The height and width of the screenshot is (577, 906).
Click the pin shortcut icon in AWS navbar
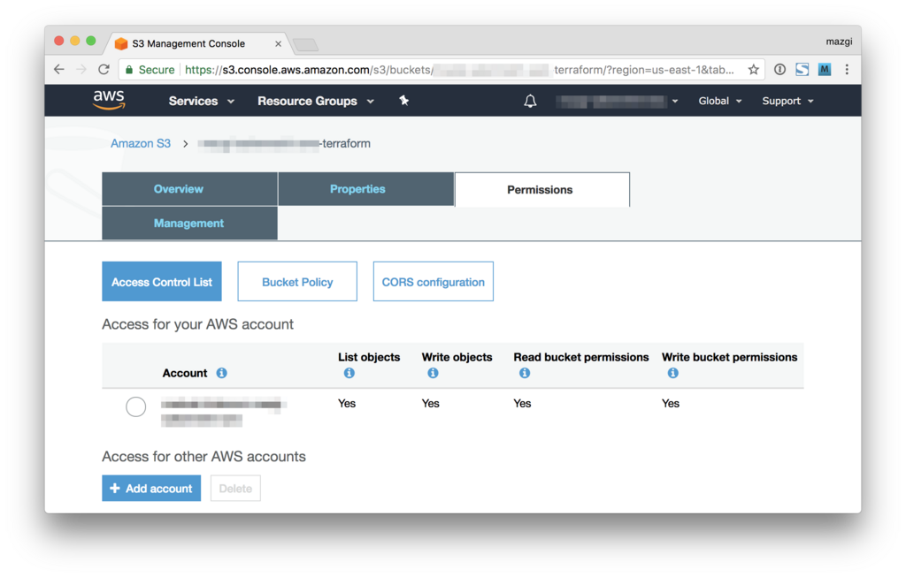click(403, 101)
